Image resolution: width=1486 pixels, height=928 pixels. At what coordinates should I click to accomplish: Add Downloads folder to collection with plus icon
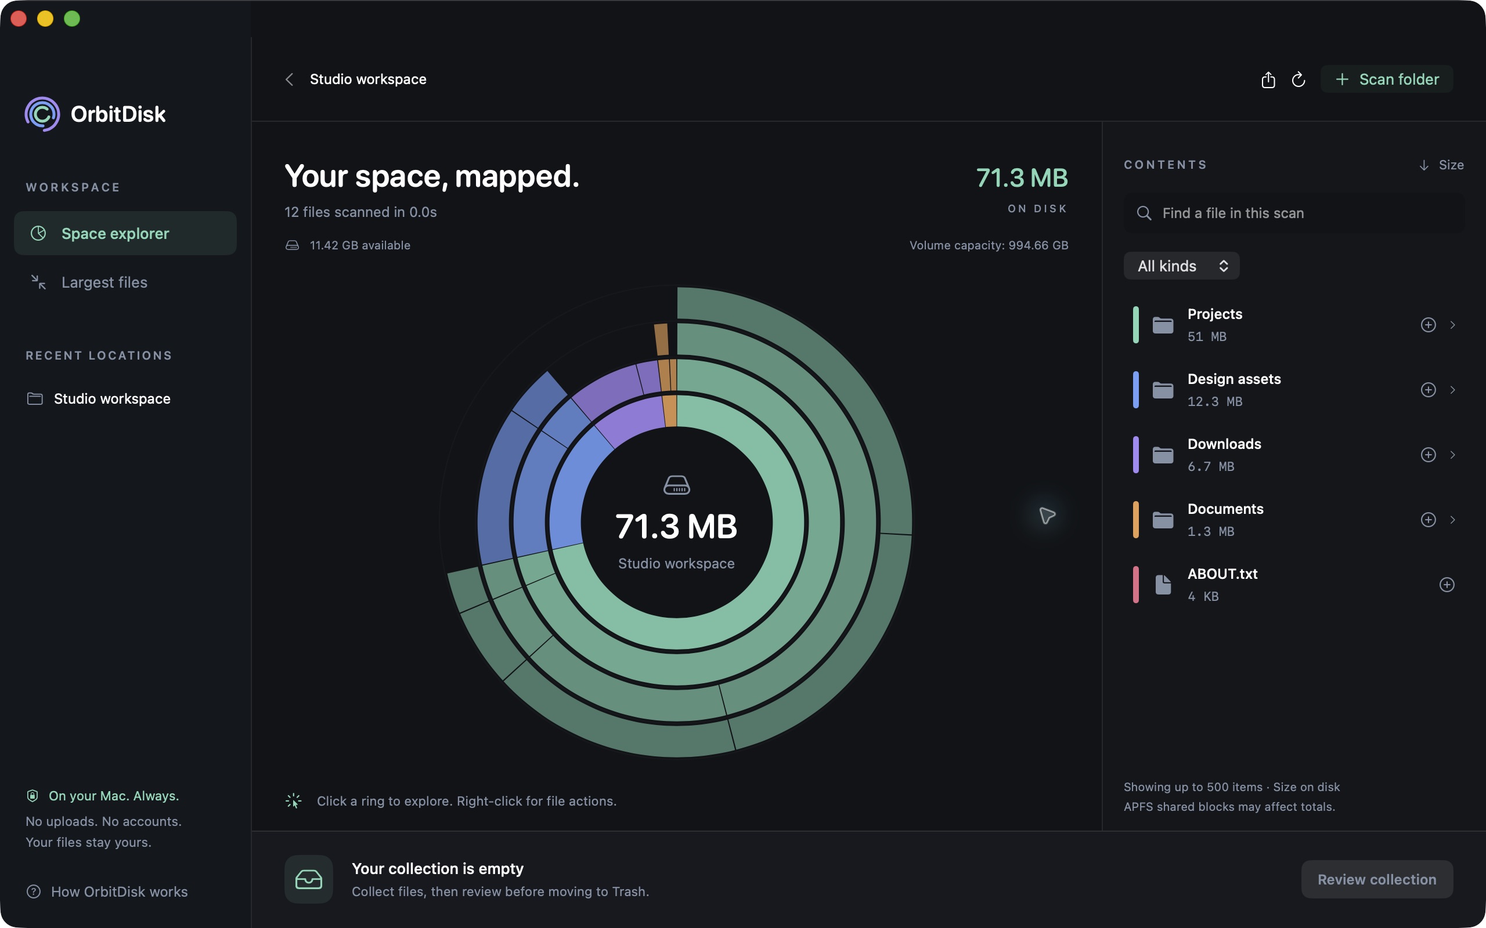coord(1429,455)
